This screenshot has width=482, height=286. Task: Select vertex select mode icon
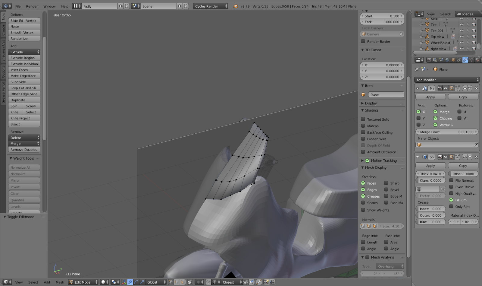pyautogui.click(x=171, y=282)
